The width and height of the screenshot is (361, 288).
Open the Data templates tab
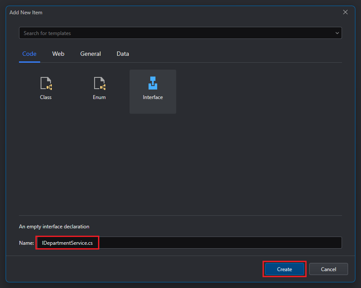(123, 54)
